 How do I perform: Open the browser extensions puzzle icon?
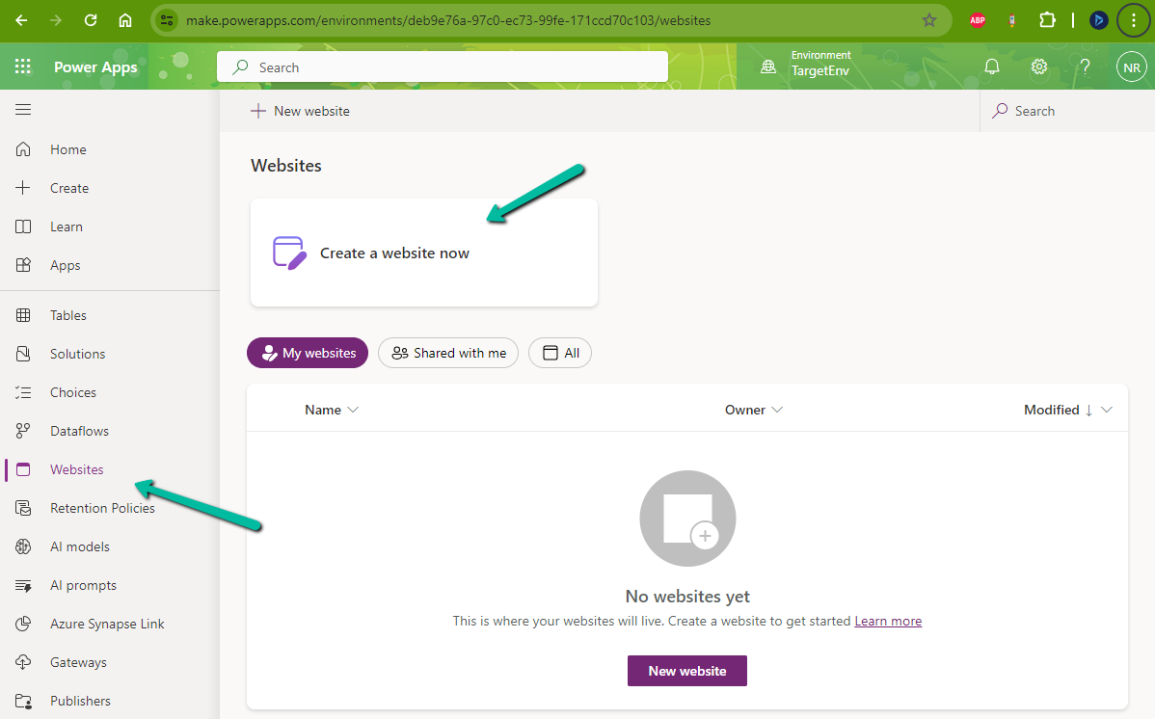(1047, 20)
